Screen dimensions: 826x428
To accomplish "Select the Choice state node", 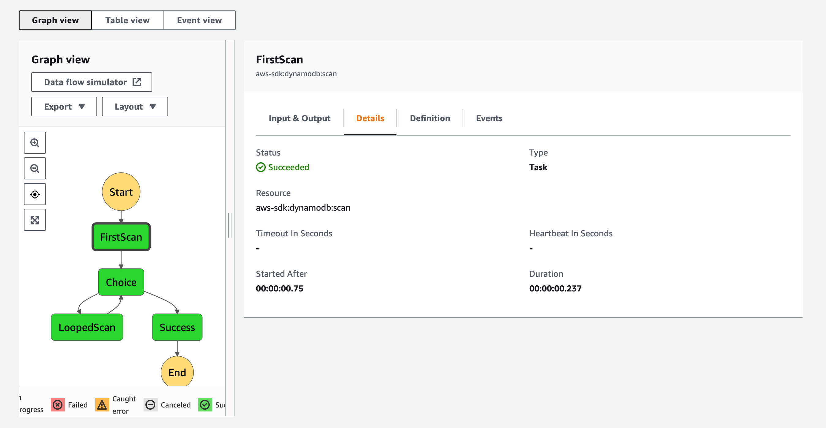I will coord(121,282).
